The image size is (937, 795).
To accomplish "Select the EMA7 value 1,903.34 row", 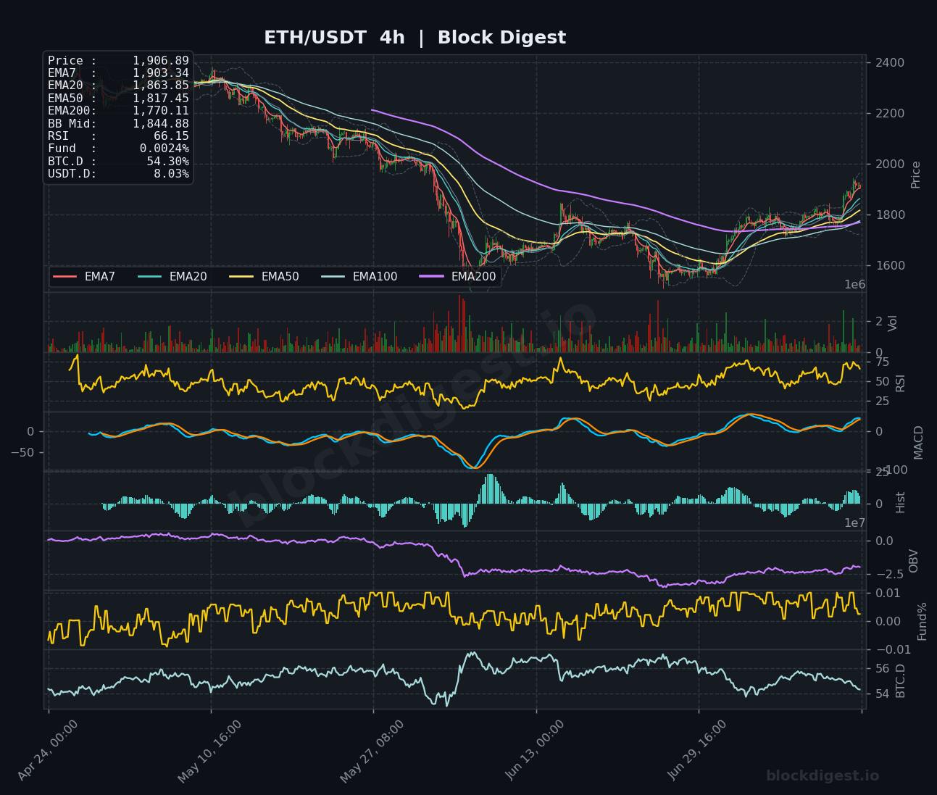I will point(118,73).
